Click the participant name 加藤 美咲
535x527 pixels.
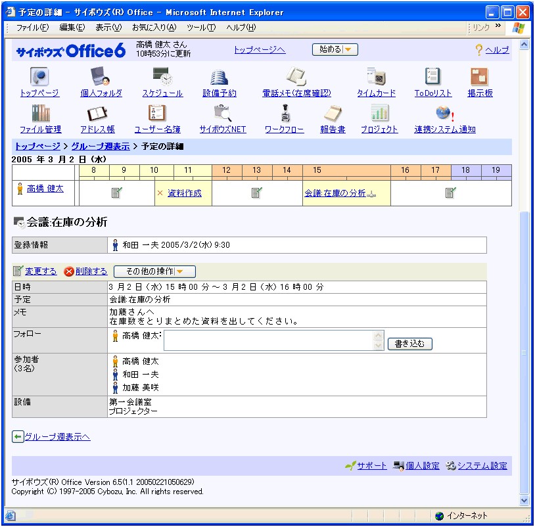coord(140,388)
